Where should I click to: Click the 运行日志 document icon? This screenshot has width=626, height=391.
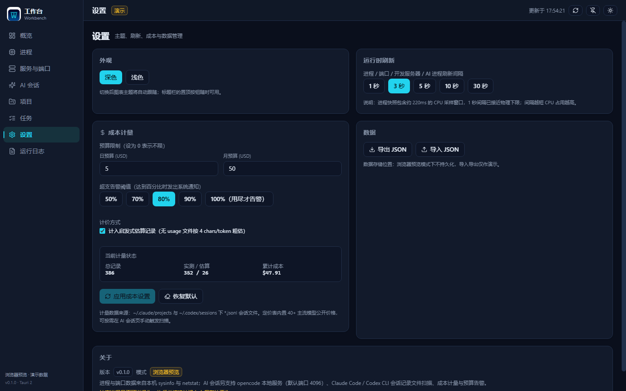12,151
